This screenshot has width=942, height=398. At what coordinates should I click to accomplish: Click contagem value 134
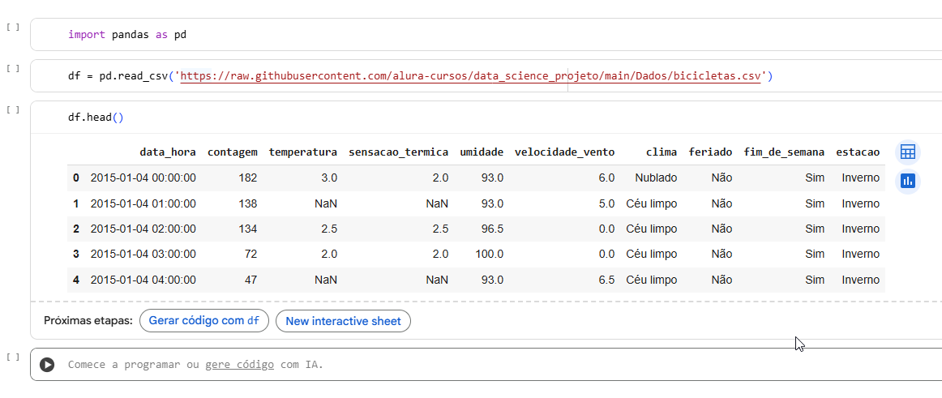click(x=247, y=229)
